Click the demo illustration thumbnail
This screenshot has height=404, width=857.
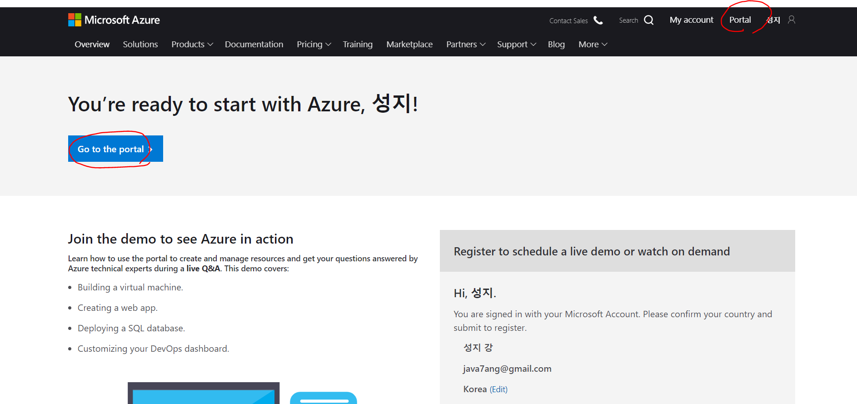[242, 393]
